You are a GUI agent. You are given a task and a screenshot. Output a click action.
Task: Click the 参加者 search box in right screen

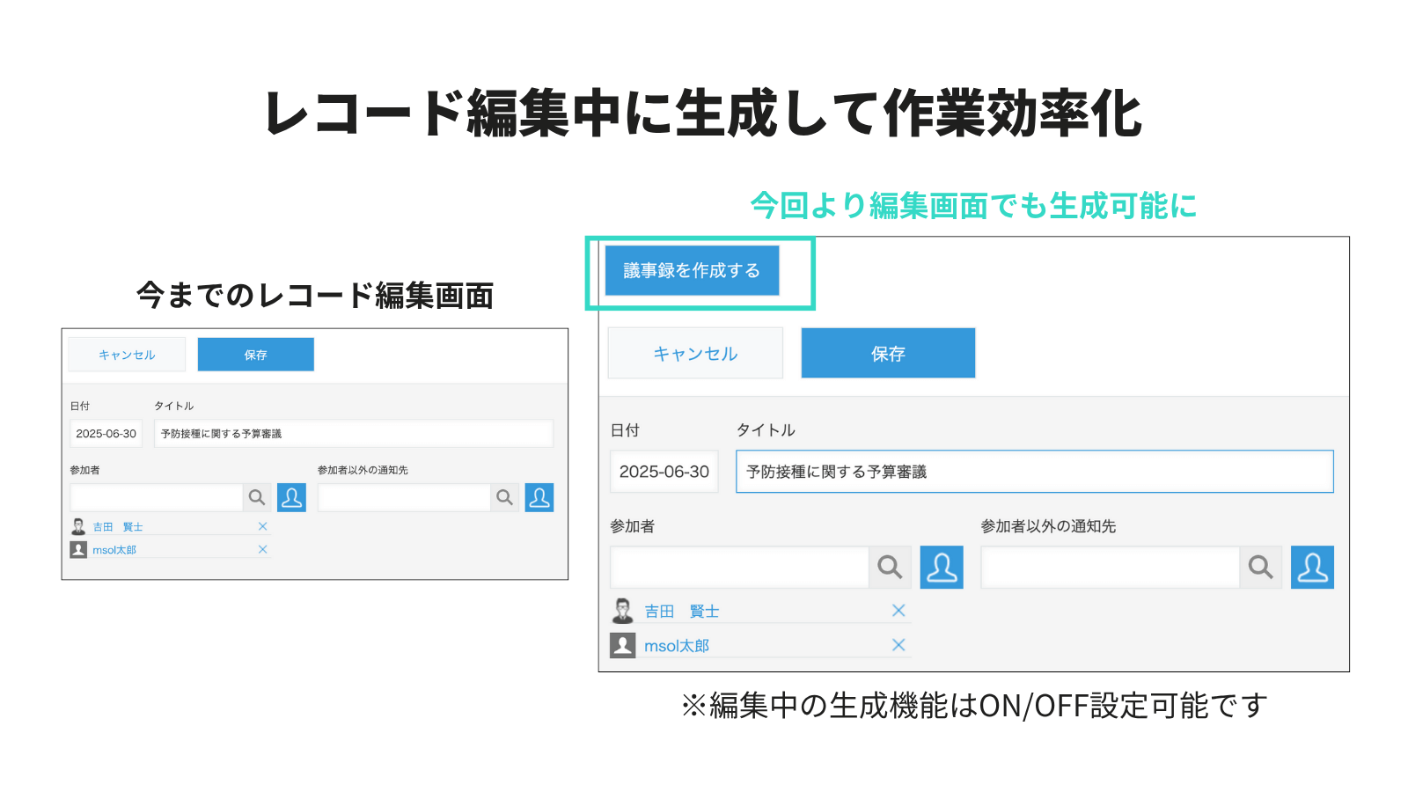[x=739, y=568]
